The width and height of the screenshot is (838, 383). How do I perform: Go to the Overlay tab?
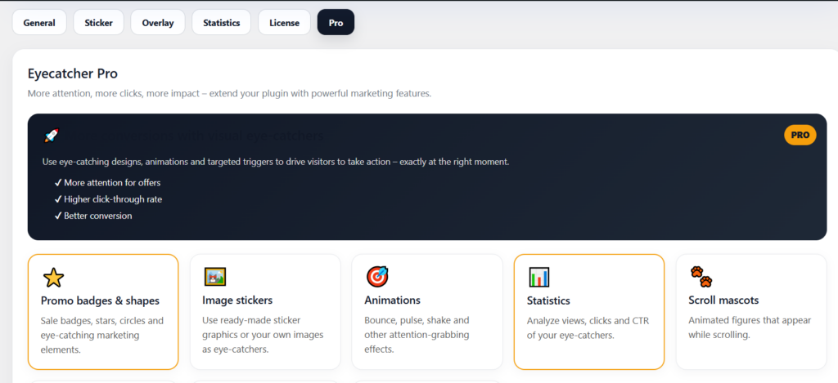pos(158,23)
